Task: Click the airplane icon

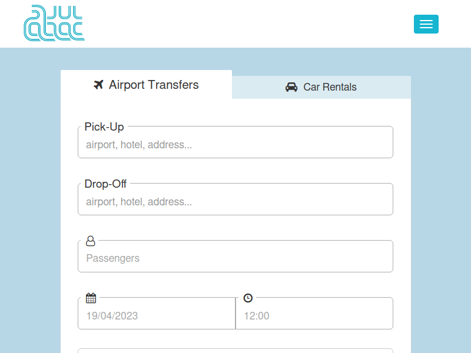Action: (98, 85)
